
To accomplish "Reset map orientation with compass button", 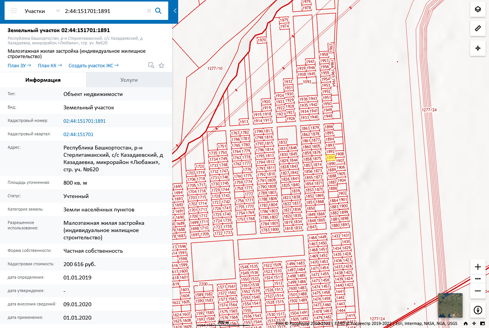I will pos(478,310).
